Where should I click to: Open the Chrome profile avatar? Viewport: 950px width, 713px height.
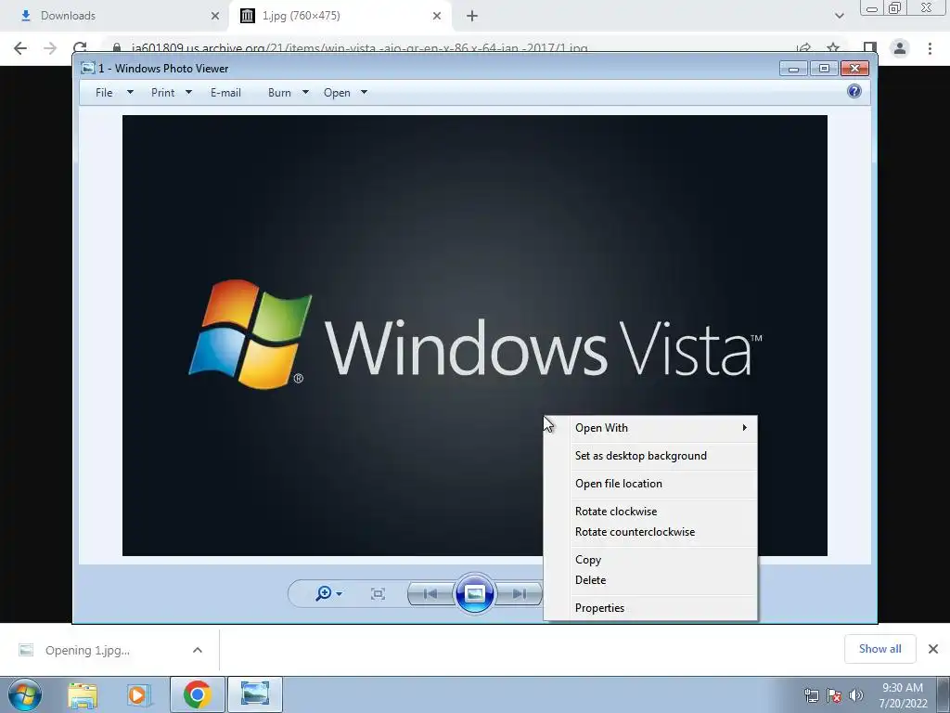[x=900, y=48]
